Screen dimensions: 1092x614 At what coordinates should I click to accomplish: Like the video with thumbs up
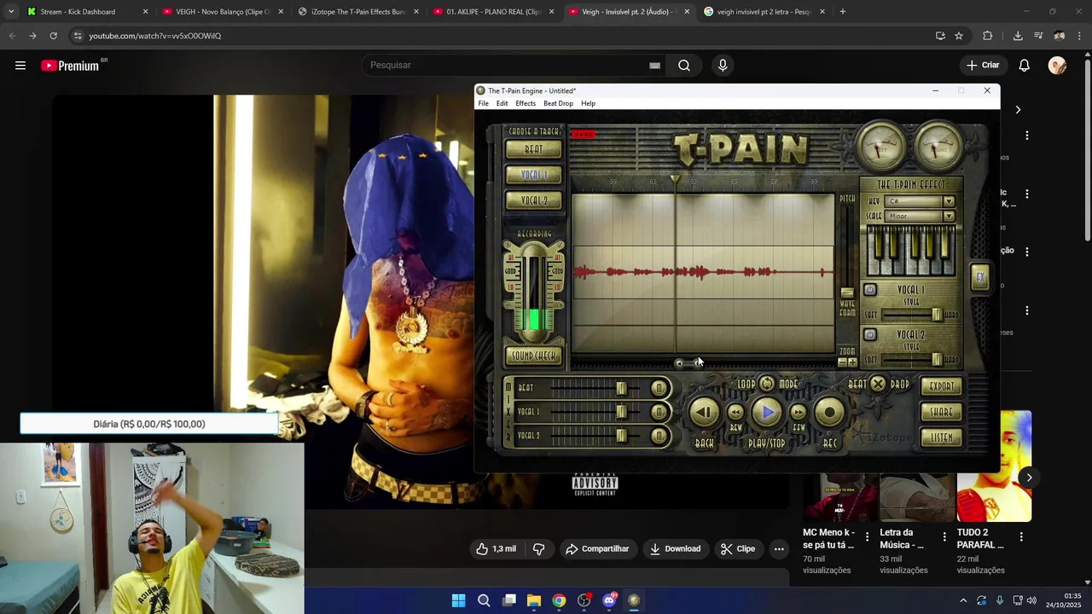[496, 549]
